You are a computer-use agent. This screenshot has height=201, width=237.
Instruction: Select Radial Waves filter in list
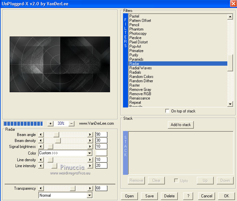click(x=140, y=68)
